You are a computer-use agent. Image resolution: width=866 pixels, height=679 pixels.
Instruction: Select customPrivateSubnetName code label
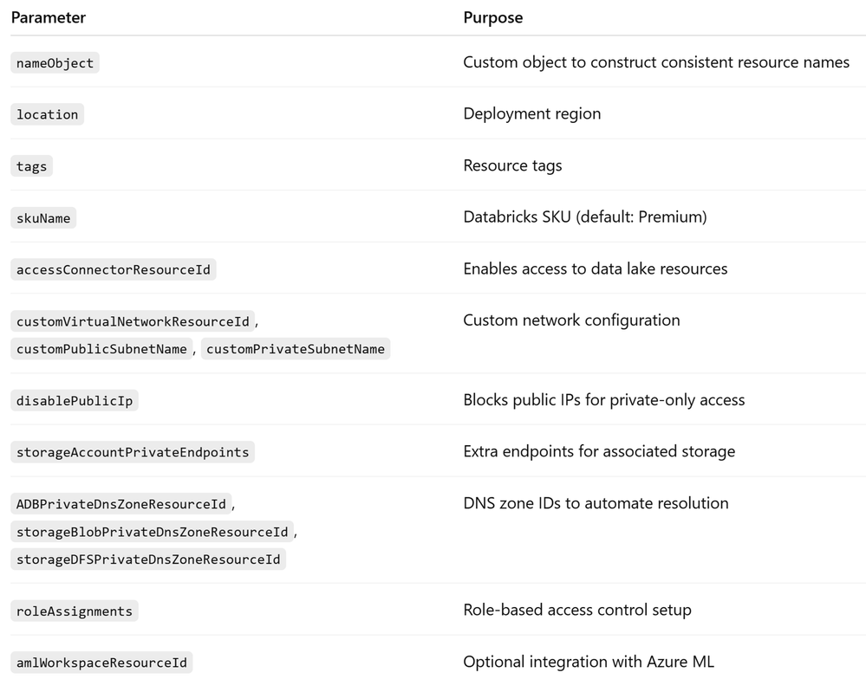296,349
